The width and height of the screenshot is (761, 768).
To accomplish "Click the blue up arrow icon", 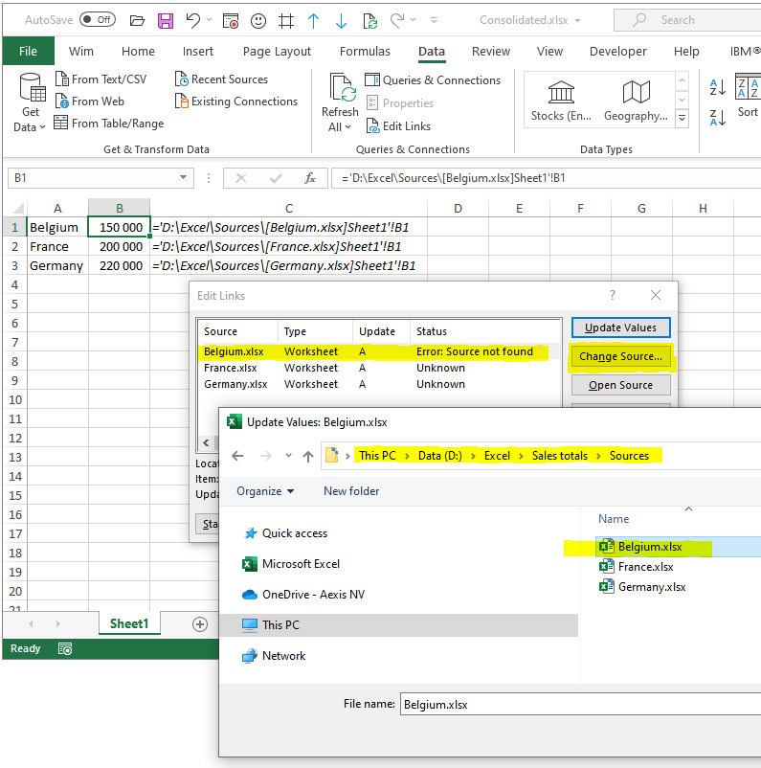I will click(313, 20).
